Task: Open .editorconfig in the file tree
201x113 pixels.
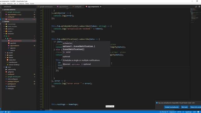Action: [x=12, y=70]
